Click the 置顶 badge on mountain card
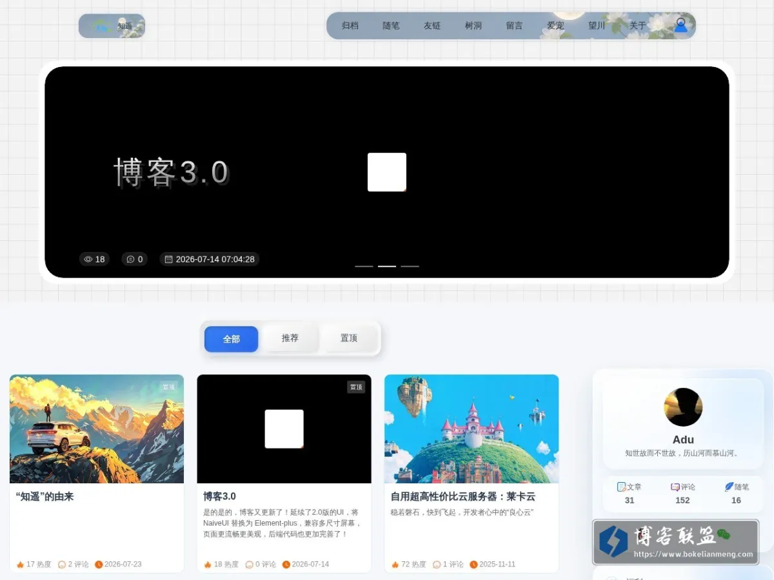Viewport: 774px width, 580px height. coord(168,387)
